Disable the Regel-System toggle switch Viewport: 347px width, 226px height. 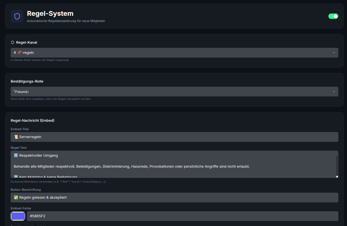point(333,16)
